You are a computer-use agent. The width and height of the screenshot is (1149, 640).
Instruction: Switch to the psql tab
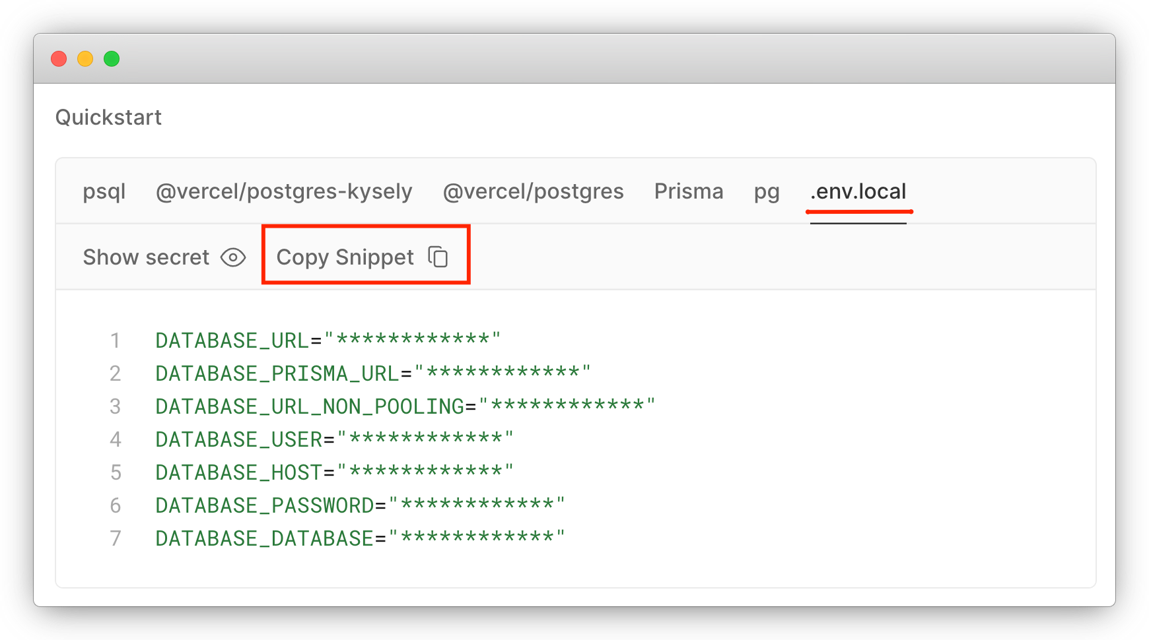point(104,191)
